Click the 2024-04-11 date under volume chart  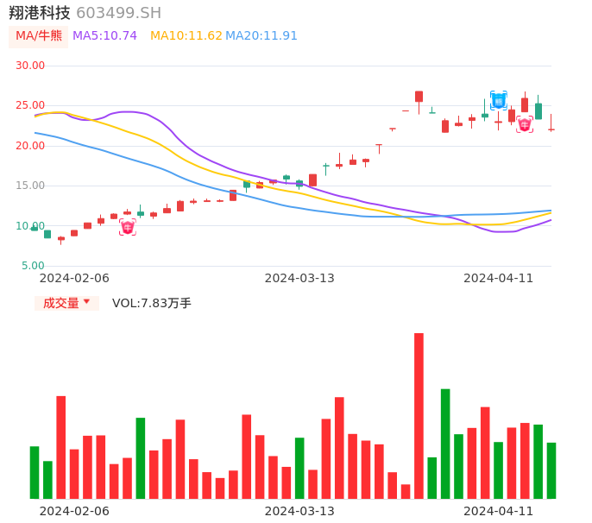click(499, 511)
